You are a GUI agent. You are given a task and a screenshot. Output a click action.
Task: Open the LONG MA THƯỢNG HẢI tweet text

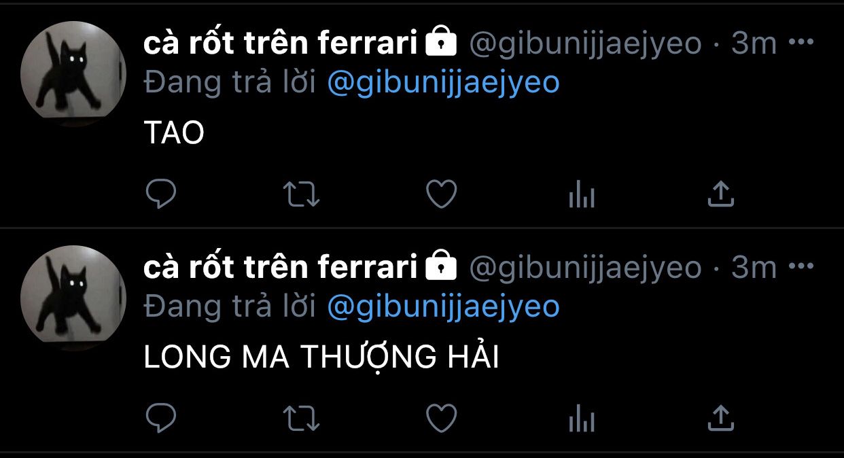pyautogui.click(x=321, y=358)
